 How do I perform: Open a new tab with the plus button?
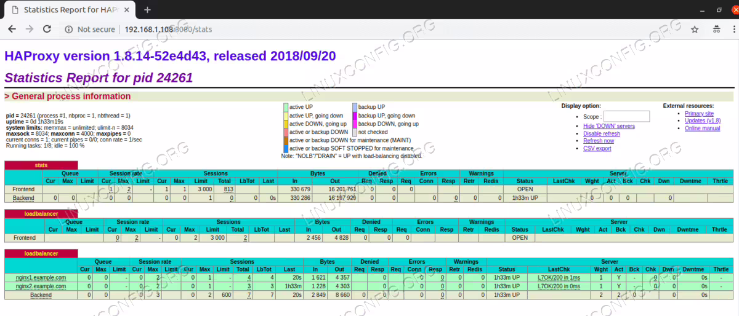click(147, 10)
